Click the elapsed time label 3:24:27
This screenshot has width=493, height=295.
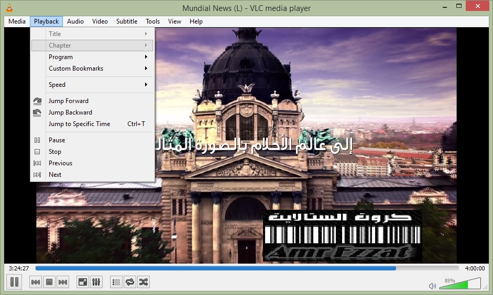coord(19,268)
